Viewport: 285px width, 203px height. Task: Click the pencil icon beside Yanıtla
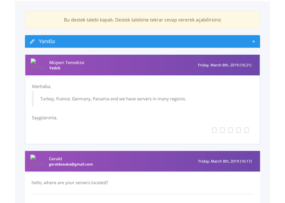click(32, 42)
